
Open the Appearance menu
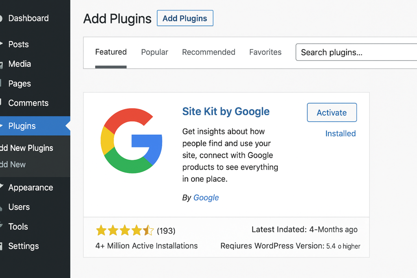31,188
